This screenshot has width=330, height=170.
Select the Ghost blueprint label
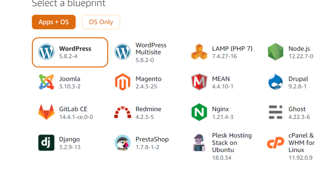(297, 109)
